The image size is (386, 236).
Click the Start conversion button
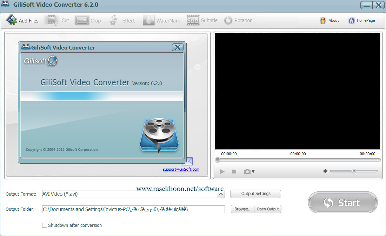click(343, 203)
